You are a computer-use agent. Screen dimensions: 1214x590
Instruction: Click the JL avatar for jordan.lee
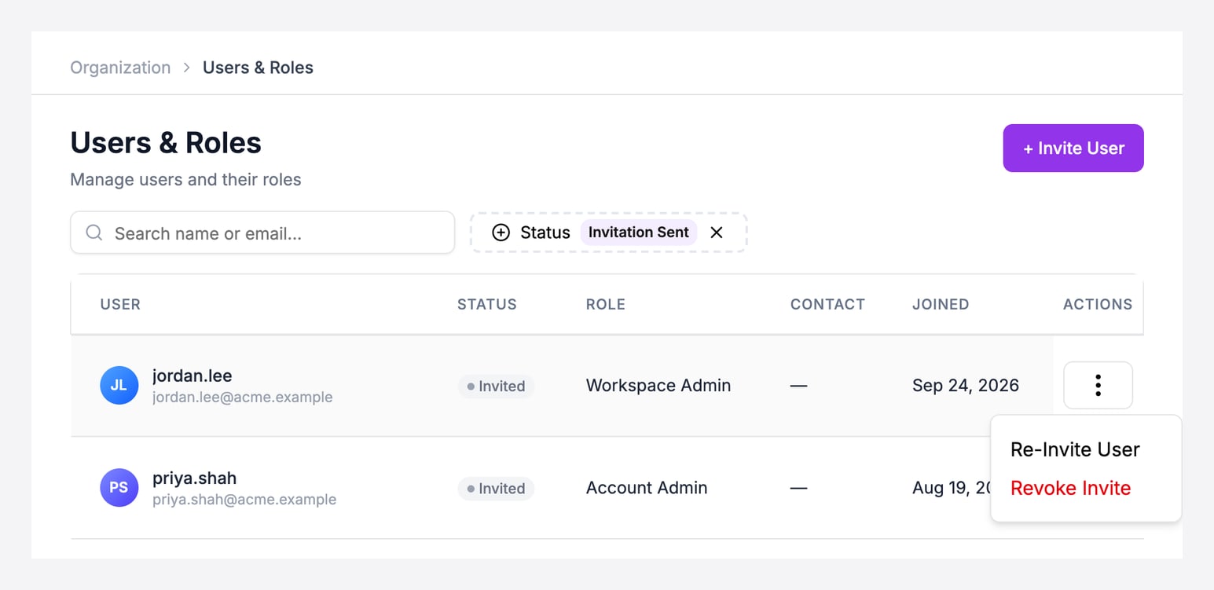point(119,386)
